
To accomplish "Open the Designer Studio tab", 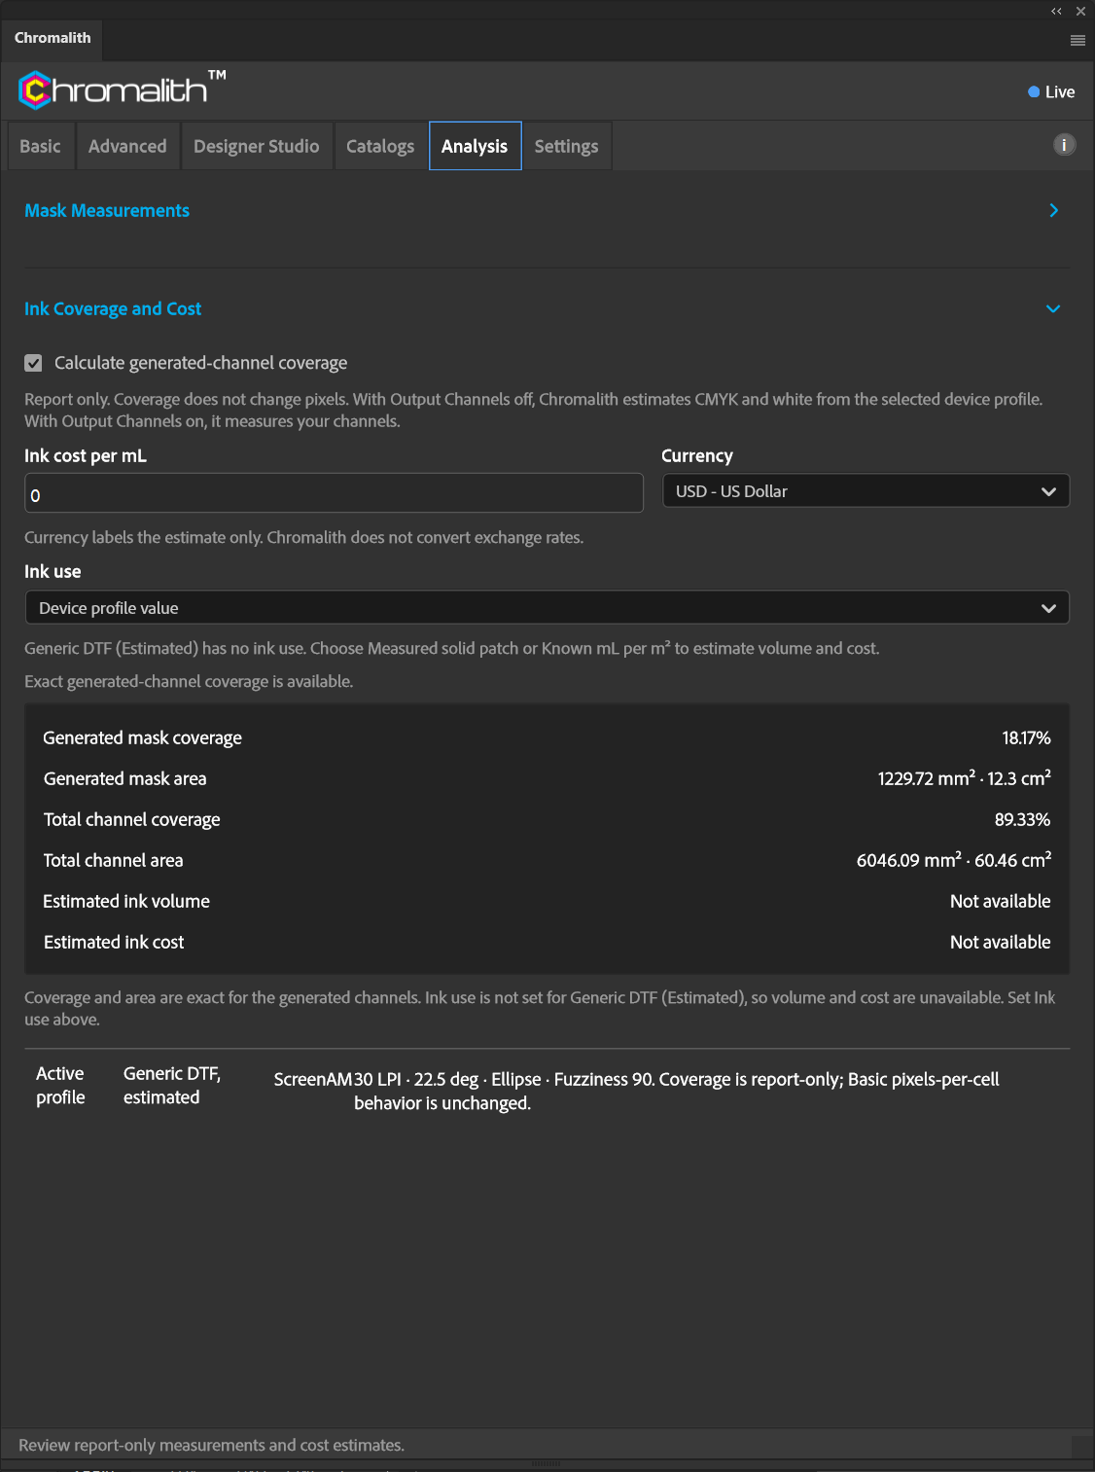I will click(257, 146).
